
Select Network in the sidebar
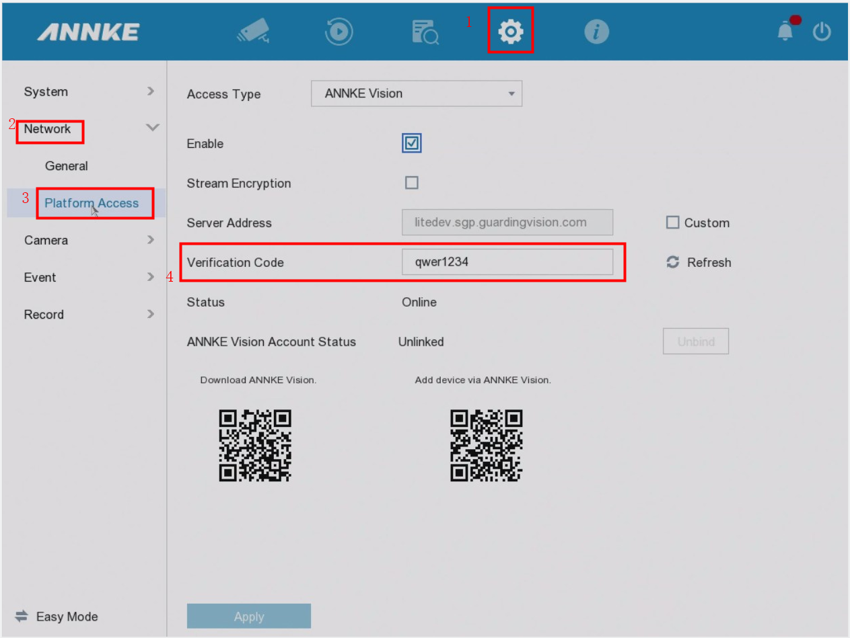47,128
